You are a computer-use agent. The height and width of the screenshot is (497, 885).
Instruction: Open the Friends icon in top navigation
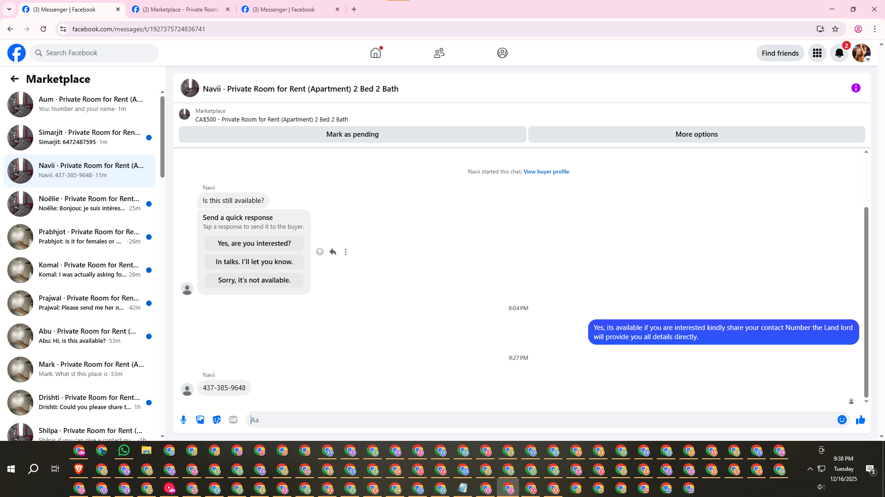pos(439,53)
